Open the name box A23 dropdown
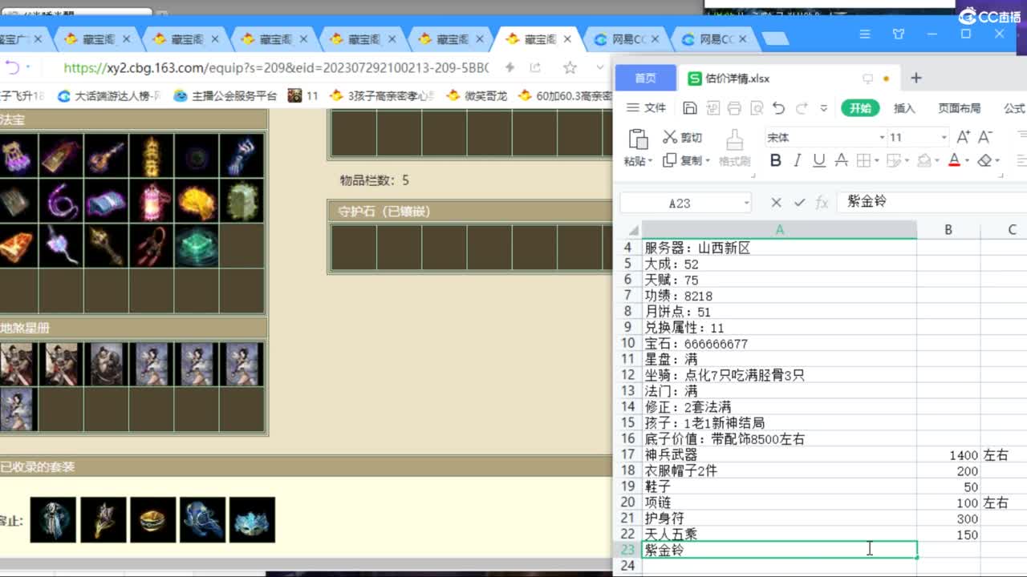 (746, 204)
